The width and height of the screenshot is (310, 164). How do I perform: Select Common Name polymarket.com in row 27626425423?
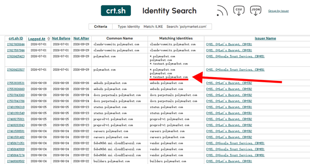pyautogui.click(x=104, y=56)
